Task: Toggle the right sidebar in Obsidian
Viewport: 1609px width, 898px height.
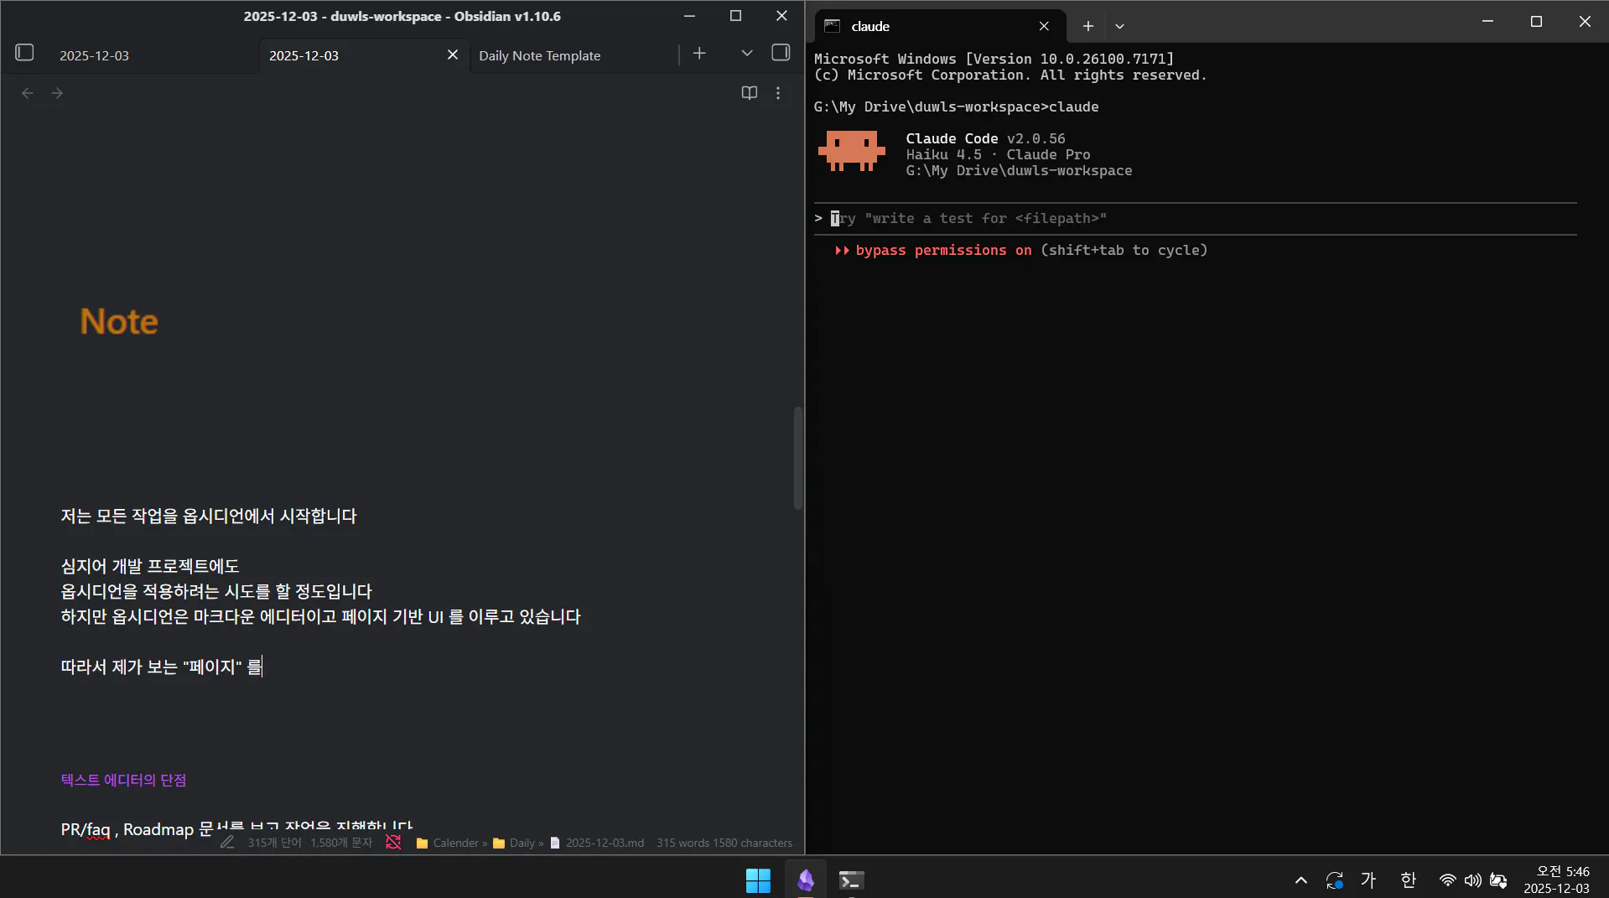Action: (781, 53)
